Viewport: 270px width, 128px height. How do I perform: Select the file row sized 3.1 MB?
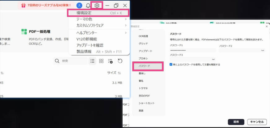(x=65, y=83)
